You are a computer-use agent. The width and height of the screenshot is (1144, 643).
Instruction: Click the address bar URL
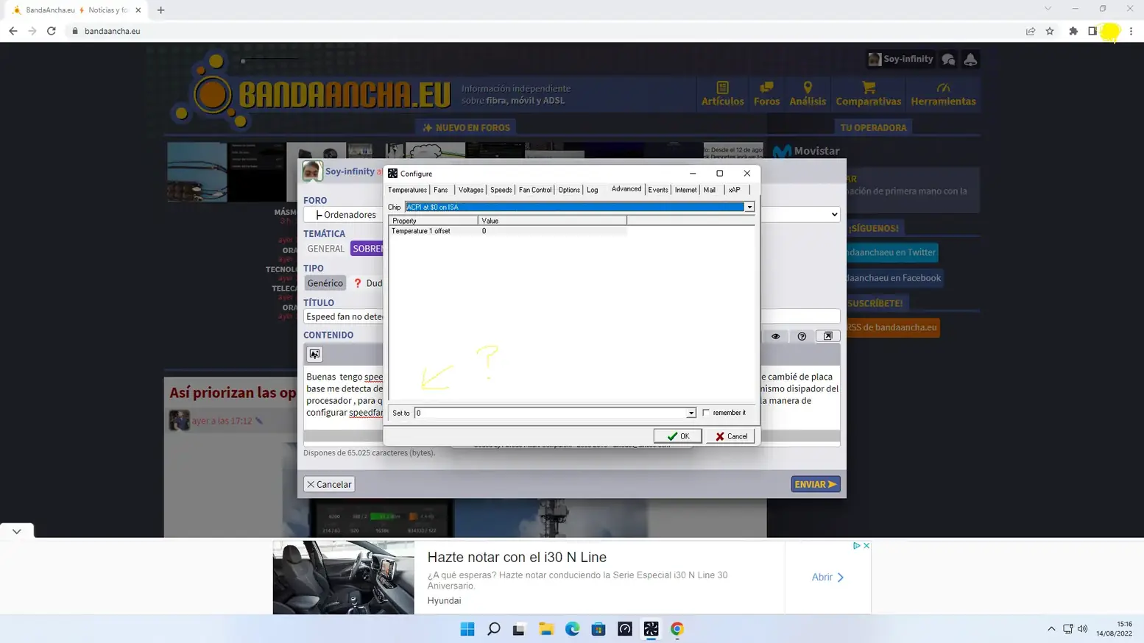113,31
